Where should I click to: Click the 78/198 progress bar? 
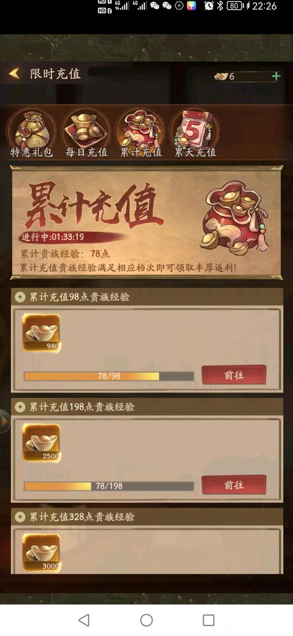pos(109,486)
